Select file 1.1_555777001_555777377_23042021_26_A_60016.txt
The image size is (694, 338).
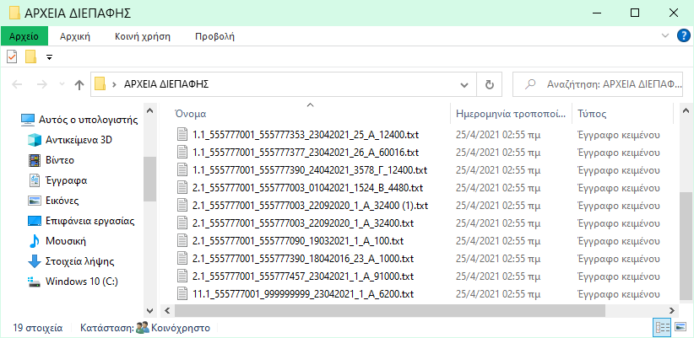306,153
